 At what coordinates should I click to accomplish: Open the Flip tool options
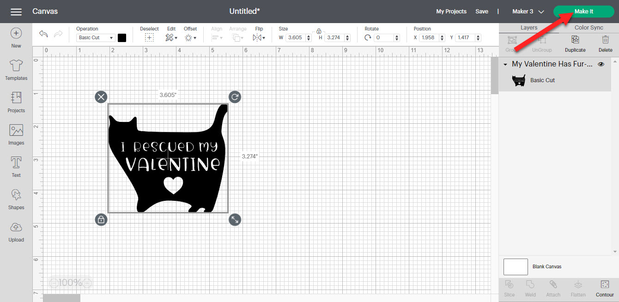259,38
